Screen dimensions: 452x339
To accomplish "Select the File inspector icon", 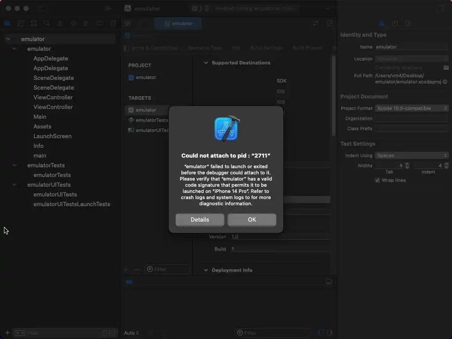I will pyautogui.click(x=382, y=23).
